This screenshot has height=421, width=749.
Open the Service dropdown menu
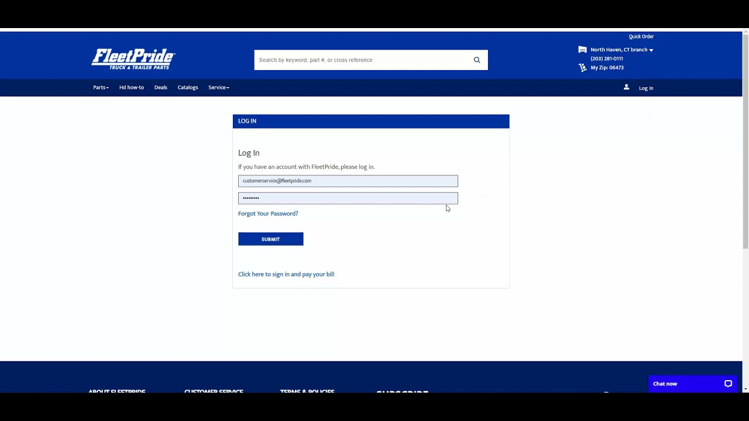click(219, 88)
